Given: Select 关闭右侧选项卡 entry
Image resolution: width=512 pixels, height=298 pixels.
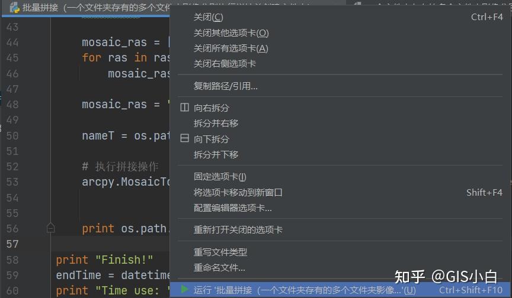Looking at the screenshot, I should coord(340,63).
